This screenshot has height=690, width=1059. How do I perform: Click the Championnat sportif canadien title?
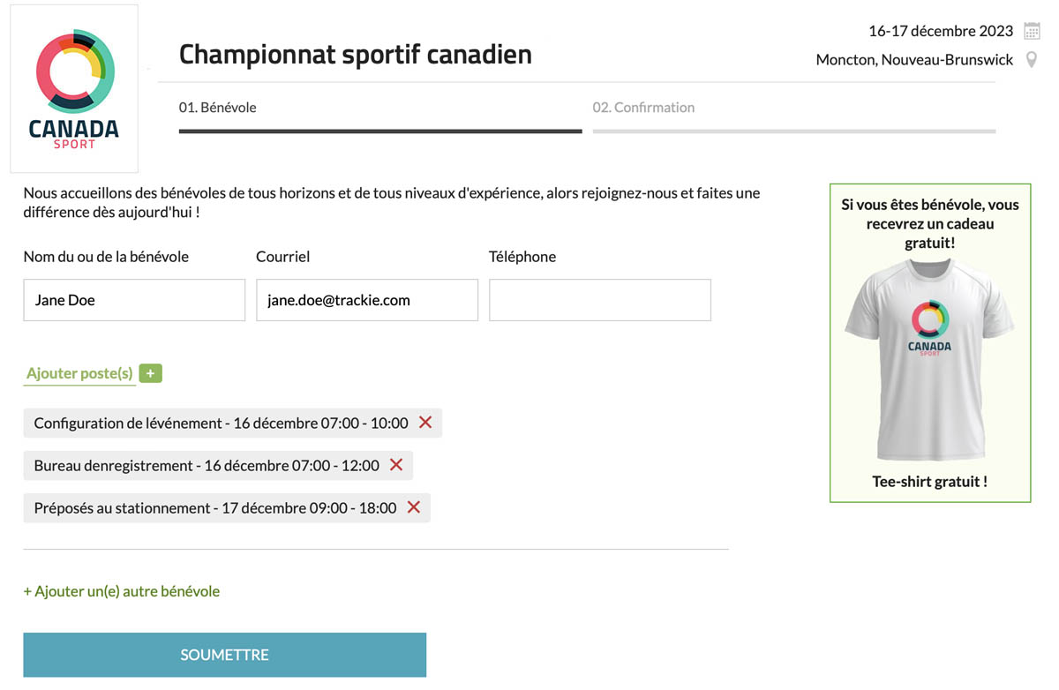[x=355, y=55]
